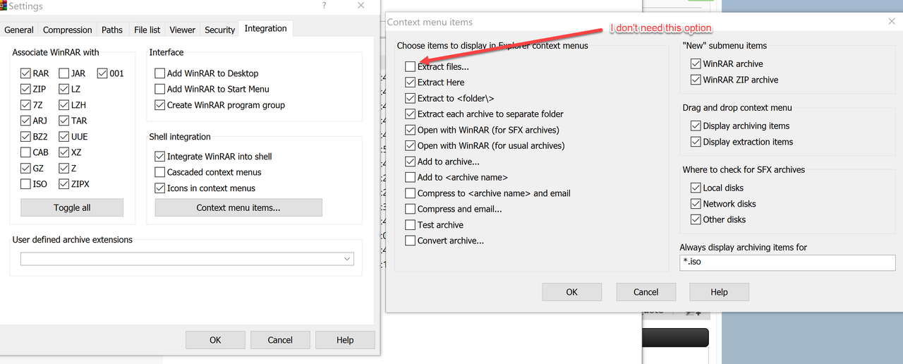Open the File list tab
Screen dimensions: 903x364
pos(147,30)
